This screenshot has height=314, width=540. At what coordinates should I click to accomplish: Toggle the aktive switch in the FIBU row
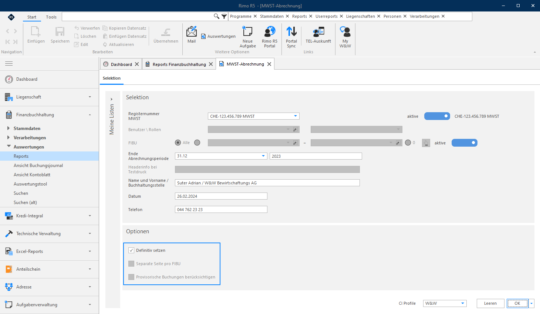(465, 143)
